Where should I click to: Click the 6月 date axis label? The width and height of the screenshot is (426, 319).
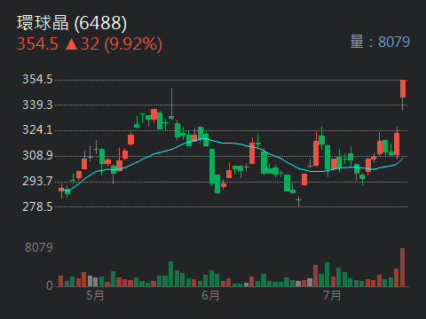click(210, 295)
